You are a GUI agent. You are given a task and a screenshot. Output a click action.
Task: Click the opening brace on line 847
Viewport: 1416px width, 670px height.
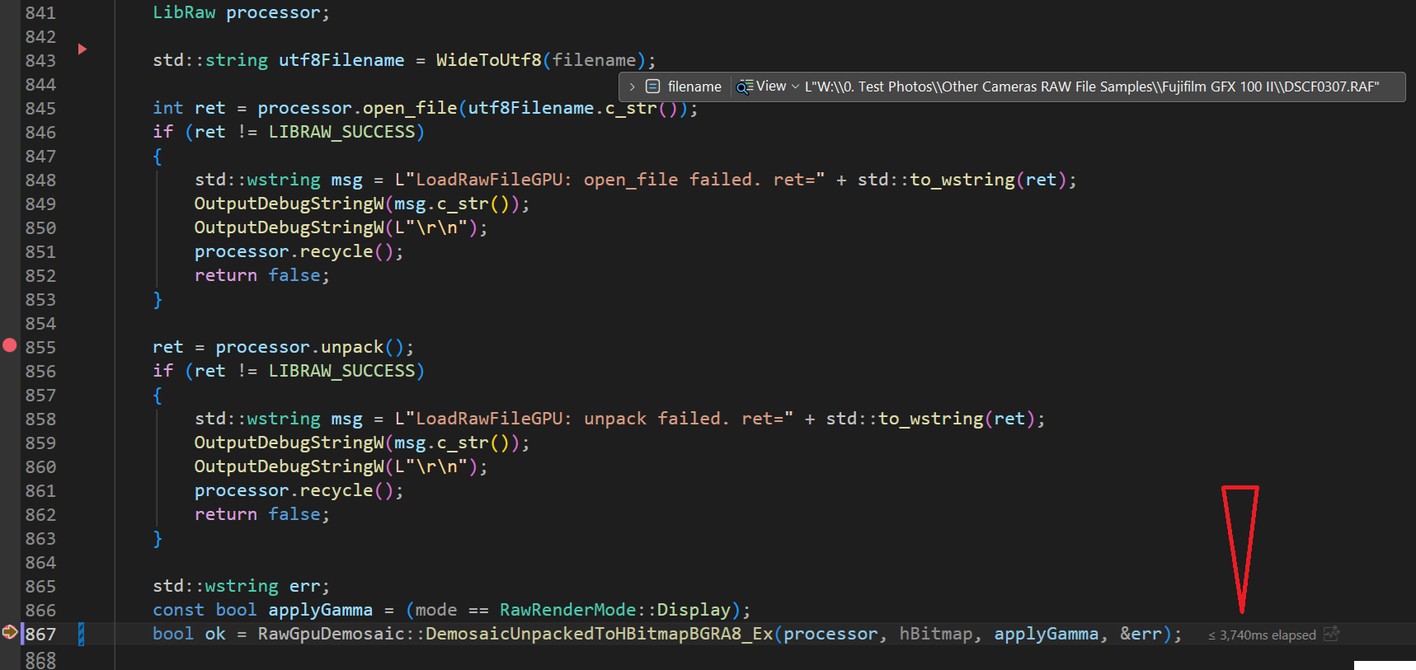pos(158,157)
